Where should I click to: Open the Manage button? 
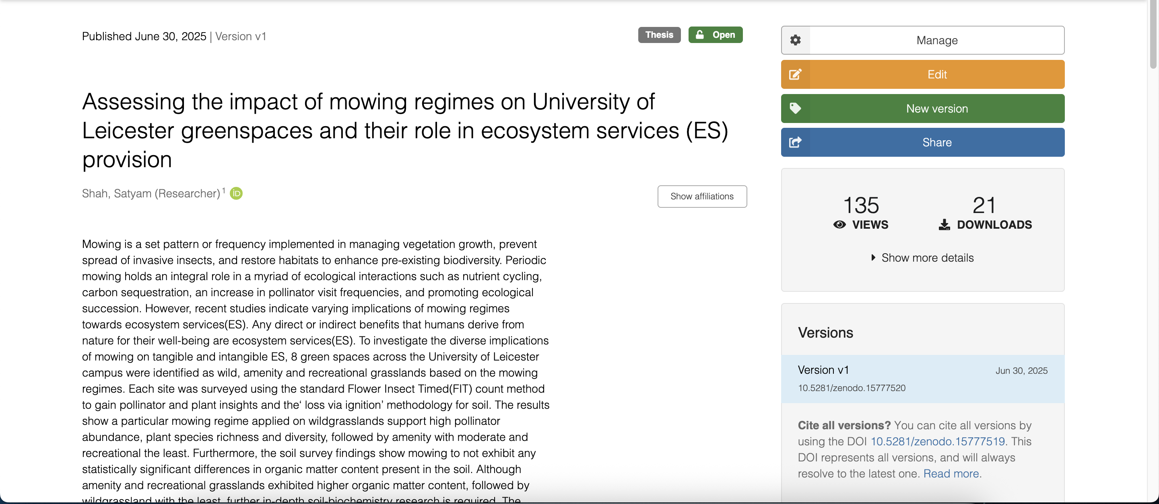click(936, 41)
